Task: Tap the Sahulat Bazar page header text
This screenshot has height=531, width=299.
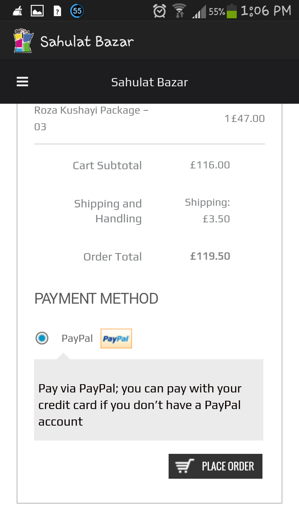Action: [149, 82]
